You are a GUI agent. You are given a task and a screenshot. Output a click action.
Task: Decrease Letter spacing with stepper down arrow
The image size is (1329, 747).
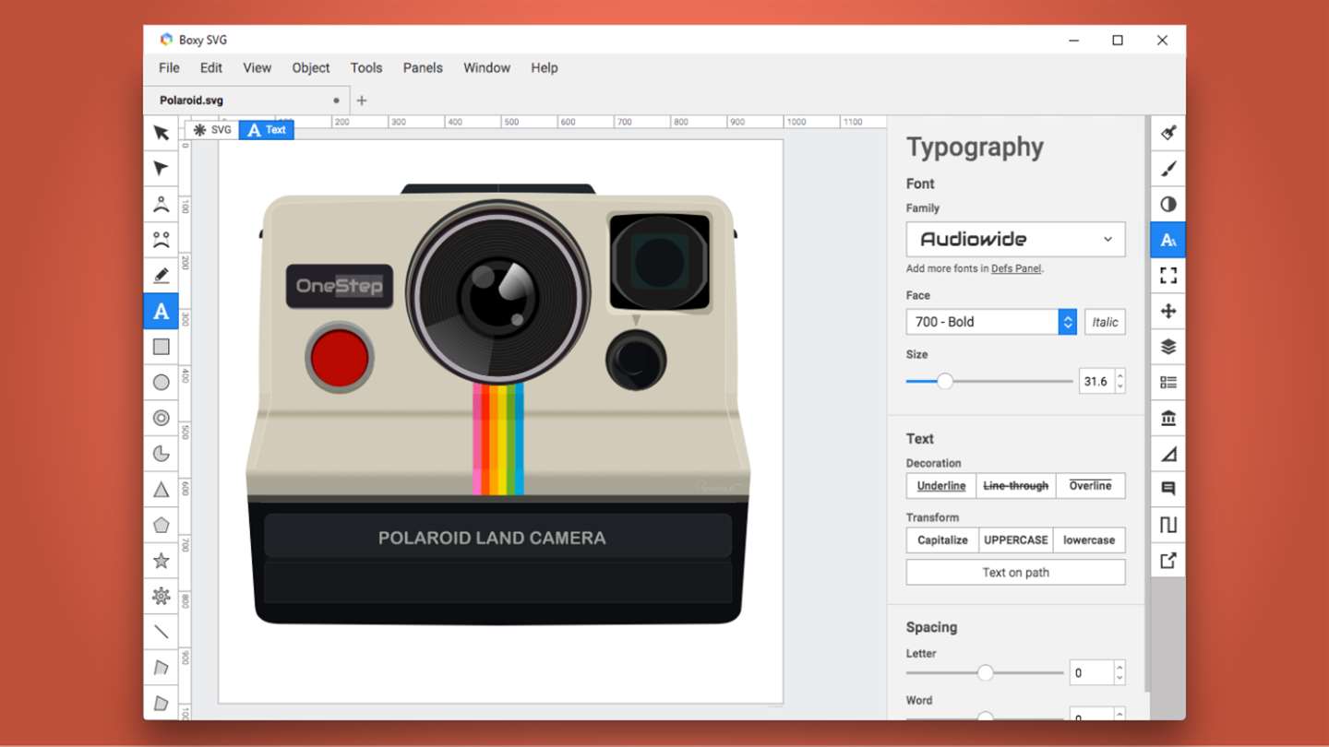click(1119, 680)
